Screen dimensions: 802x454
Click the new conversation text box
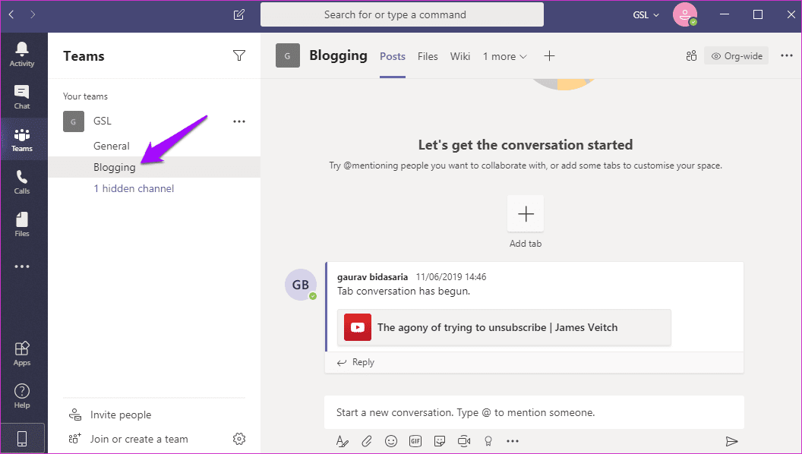click(x=534, y=412)
